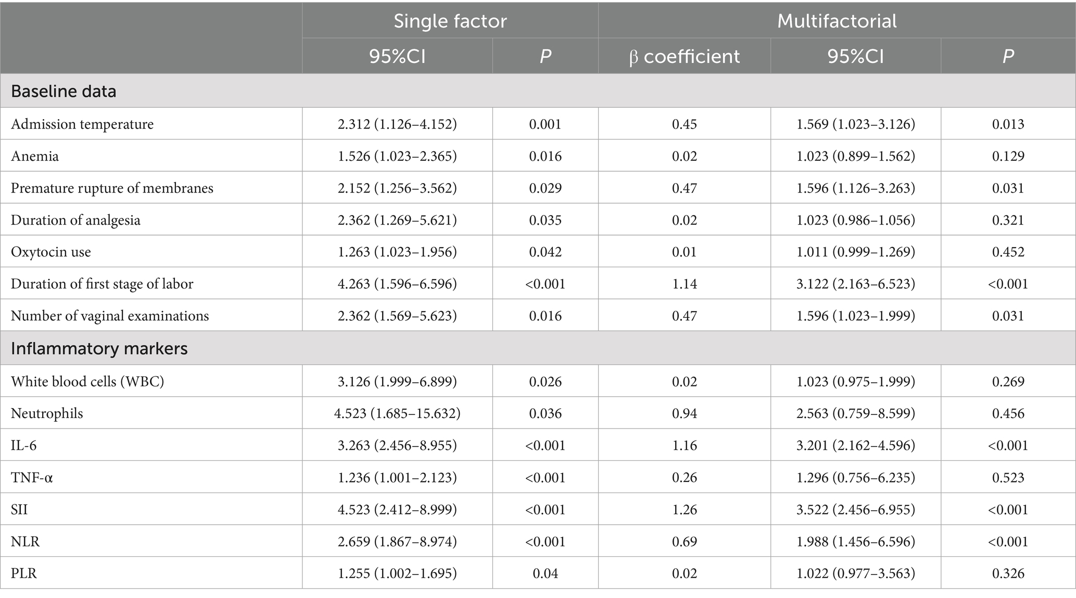The image size is (1076, 598).
Task: Click the Duration of analgesia label
Action: tap(75, 220)
